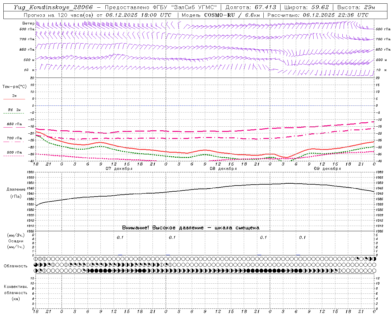Click the pink dotted line sample under 500 гПа legend
The image size is (392, 314).
[x=13, y=156]
